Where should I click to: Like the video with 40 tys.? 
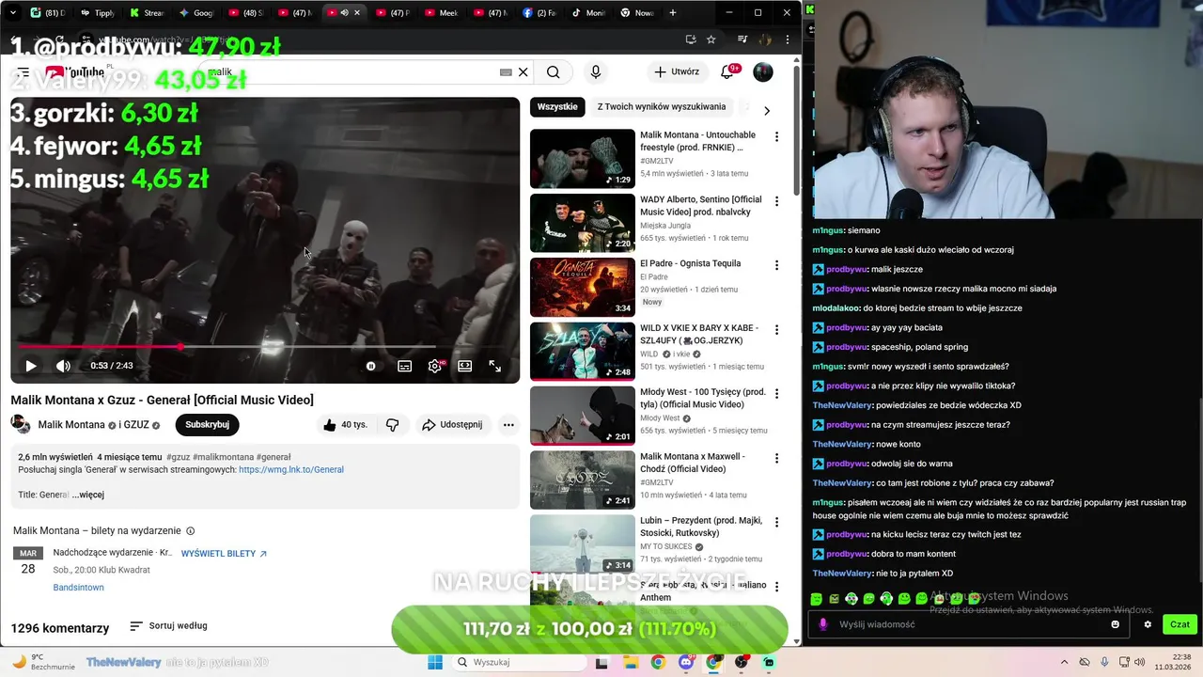click(x=345, y=425)
